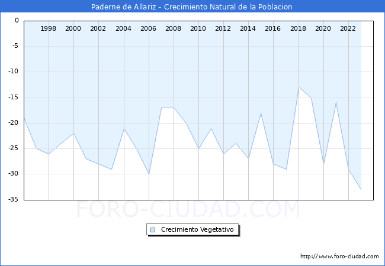Select the 2020 year label
Screen dimensions: 385x266
click(x=323, y=28)
